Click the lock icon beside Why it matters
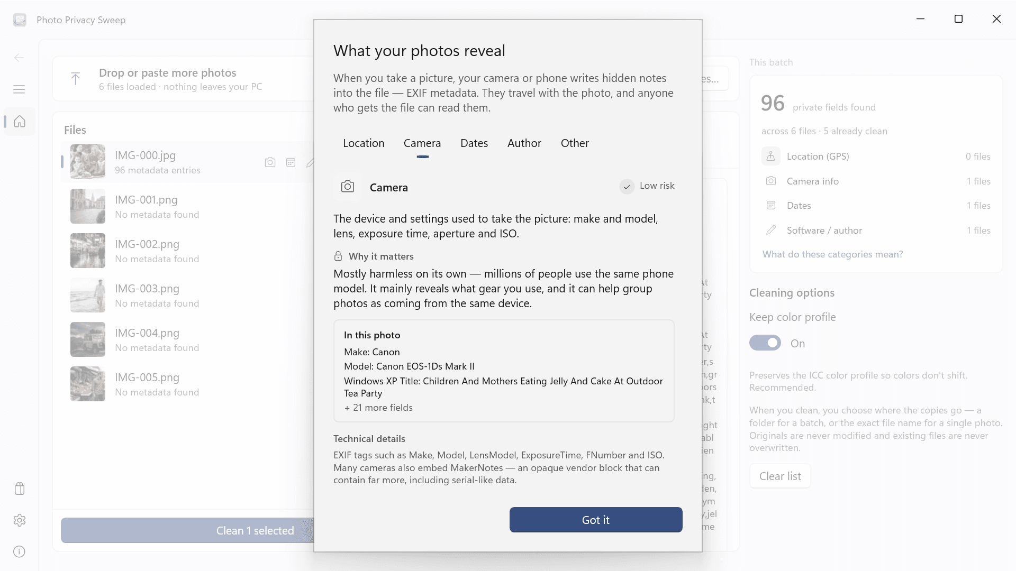The height and width of the screenshot is (571, 1016). coord(338,256)
